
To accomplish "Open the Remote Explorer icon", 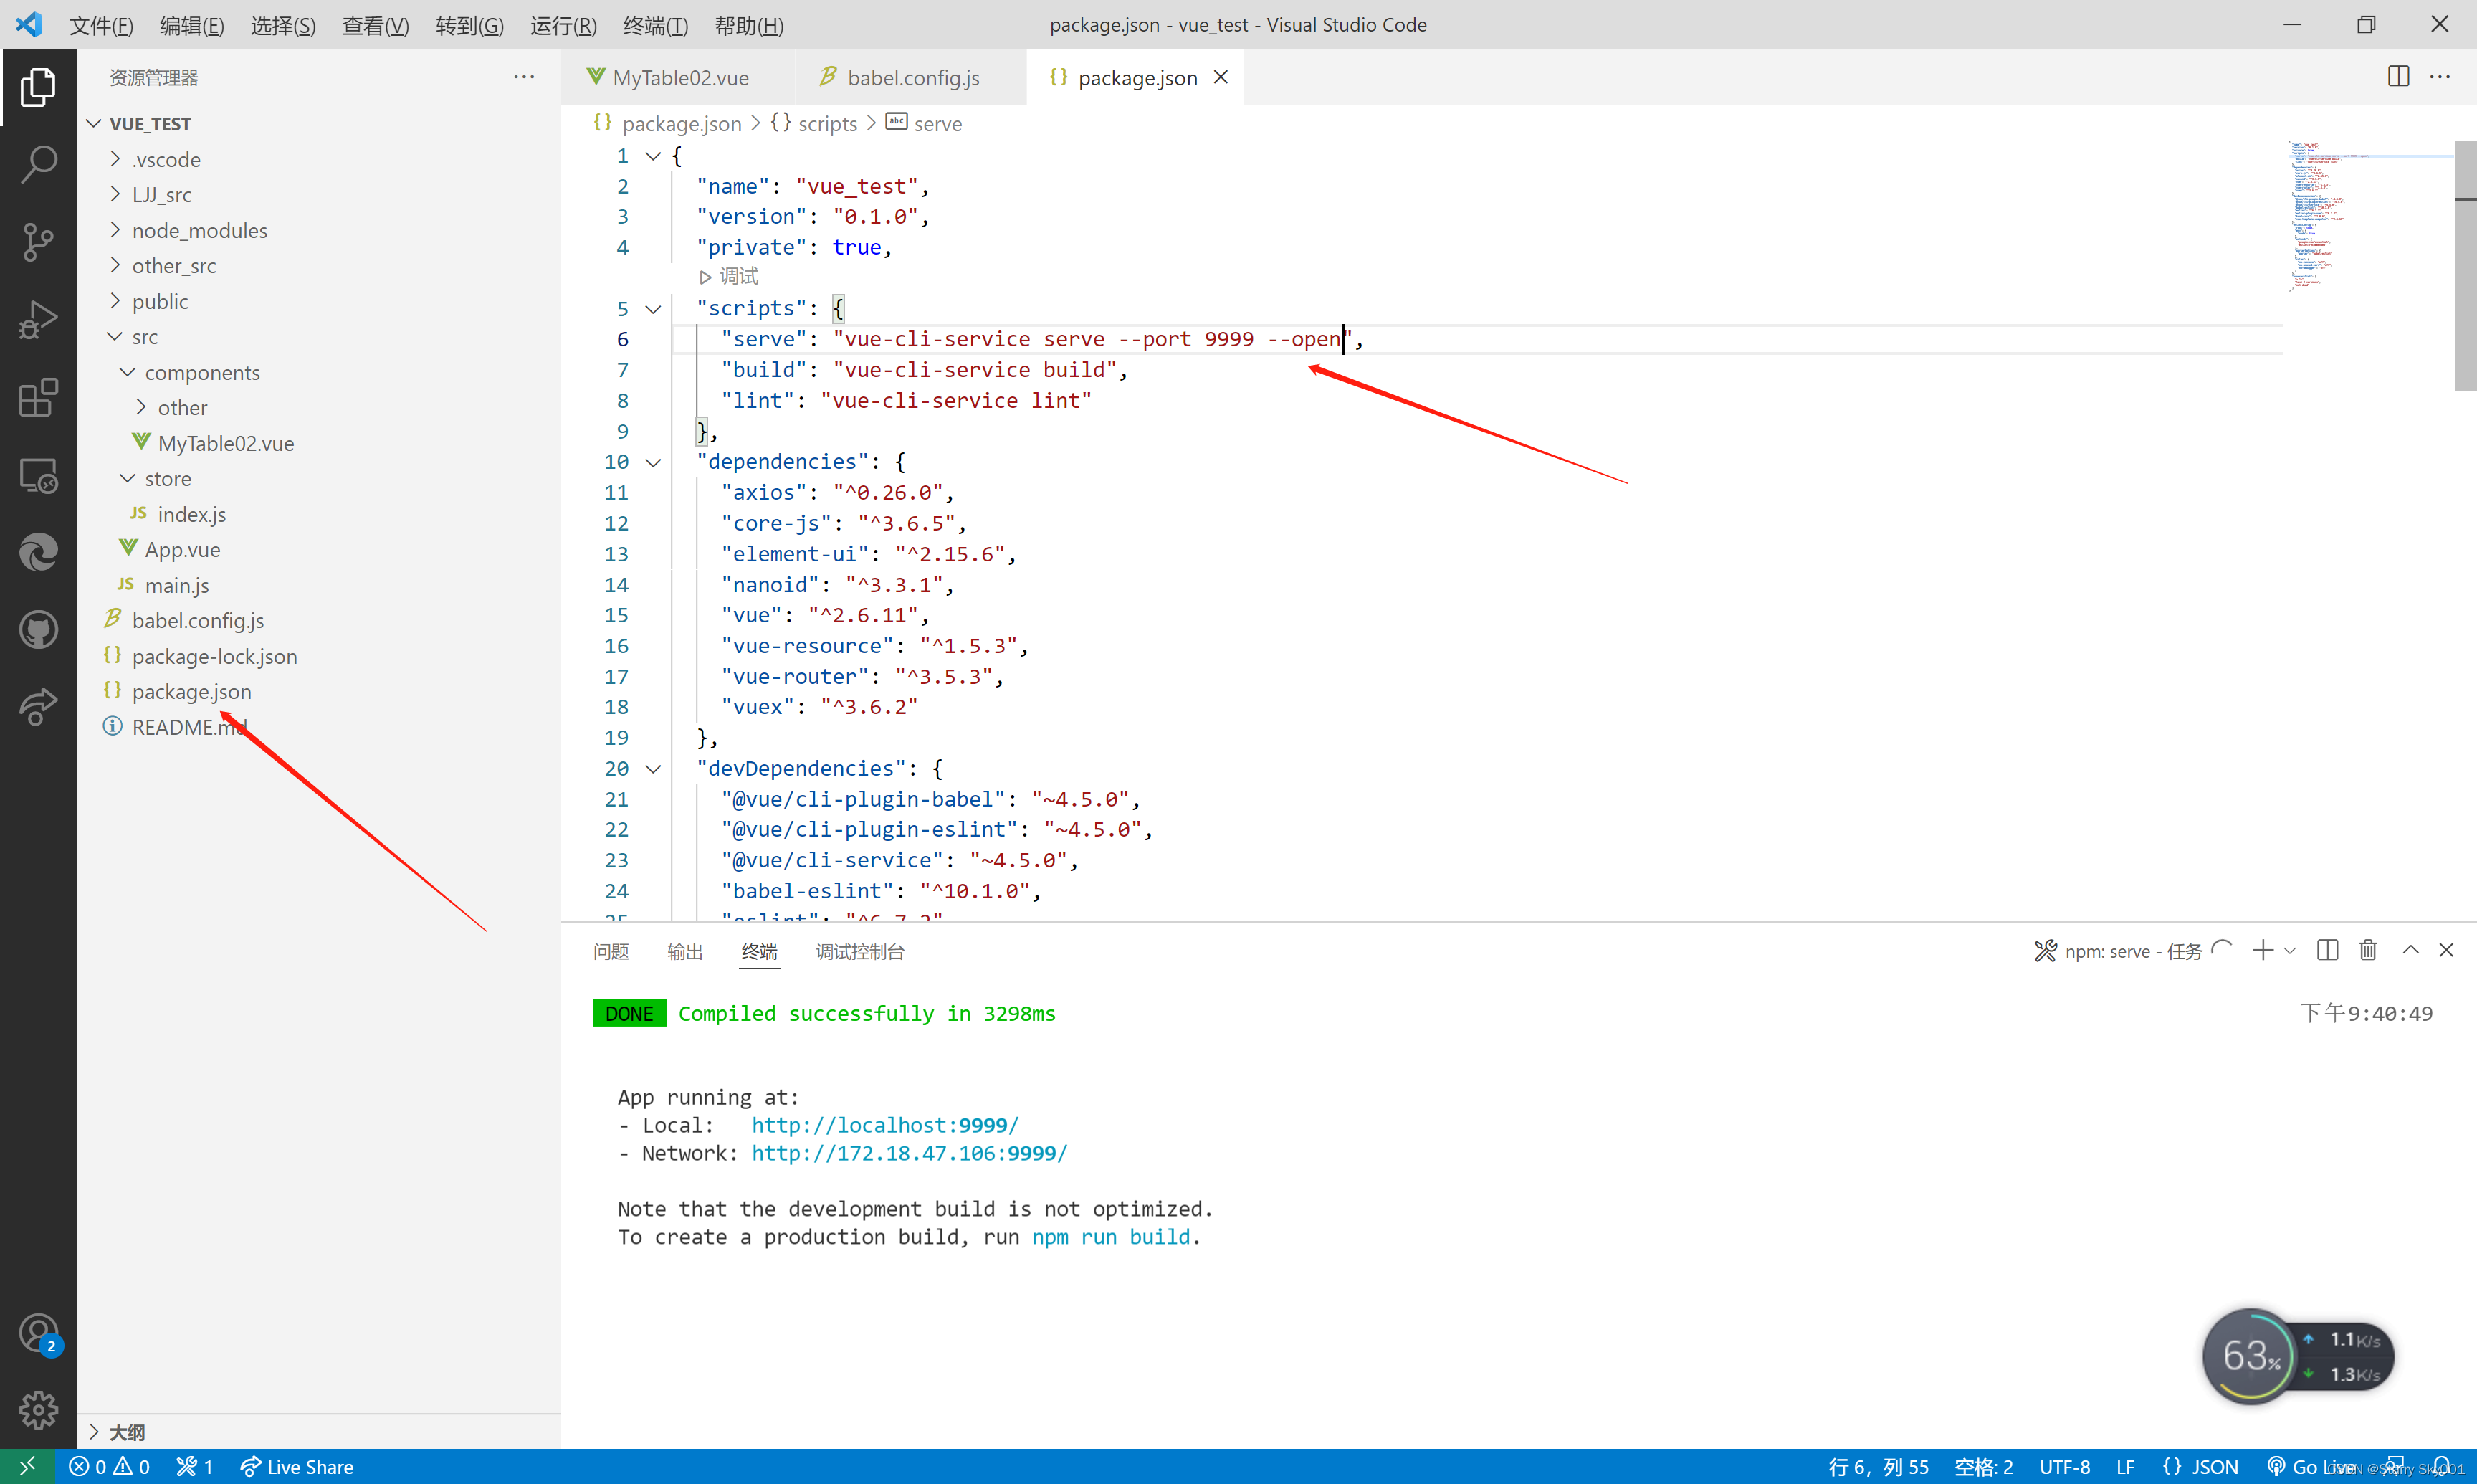I will pyautogui.click(x=38, y=475).
